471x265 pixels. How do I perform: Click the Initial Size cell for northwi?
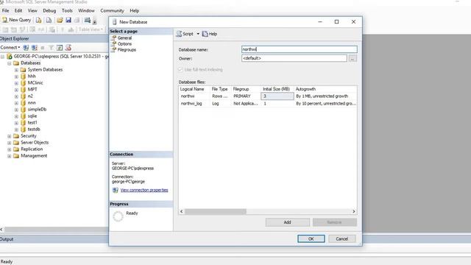coord(277,96)
